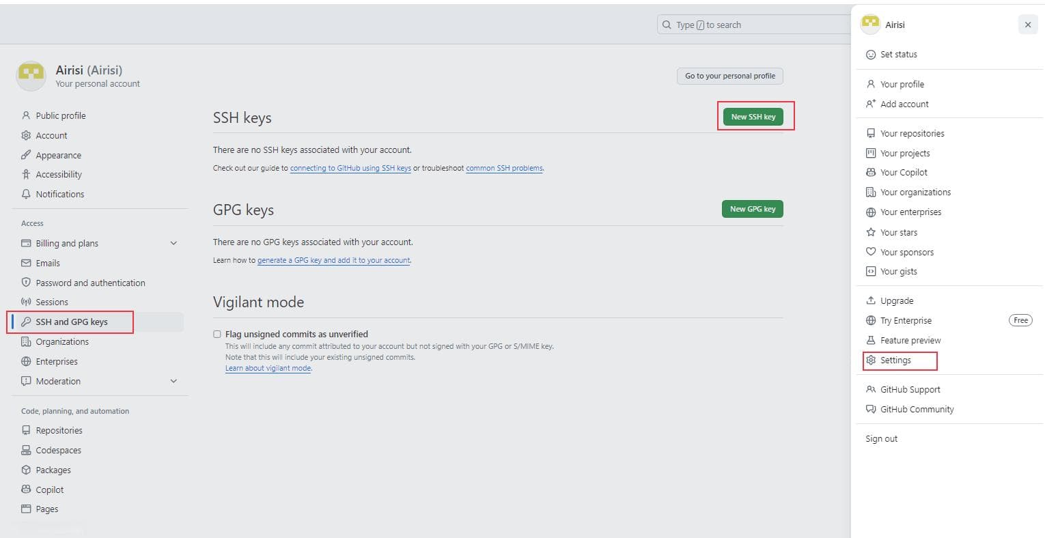
Task: Open connecting to GitHub using SSH keys link
Action: point(350,168)
